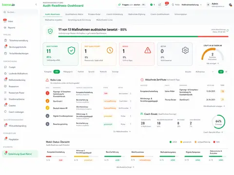
Task: Click the 64% Coverage ring chart
Action: point(218,122)
